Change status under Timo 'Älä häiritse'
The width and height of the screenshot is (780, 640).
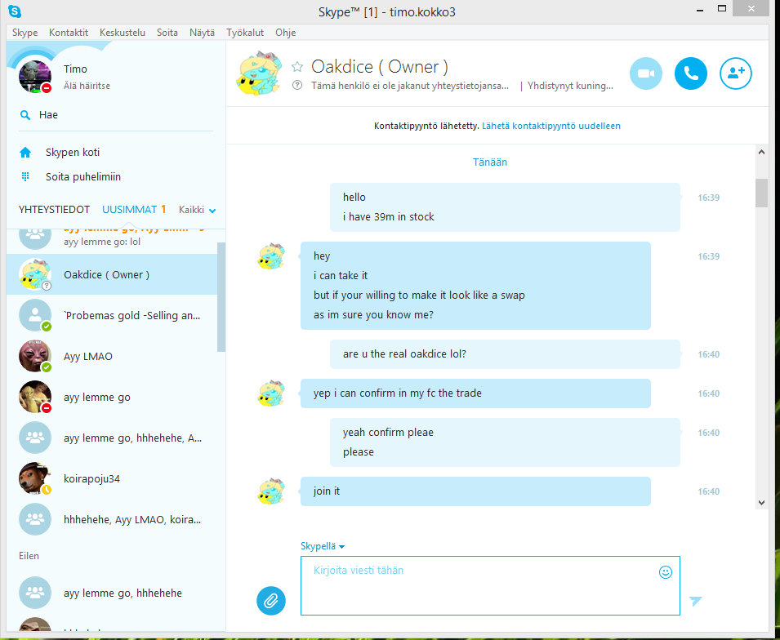coord(87,86)
